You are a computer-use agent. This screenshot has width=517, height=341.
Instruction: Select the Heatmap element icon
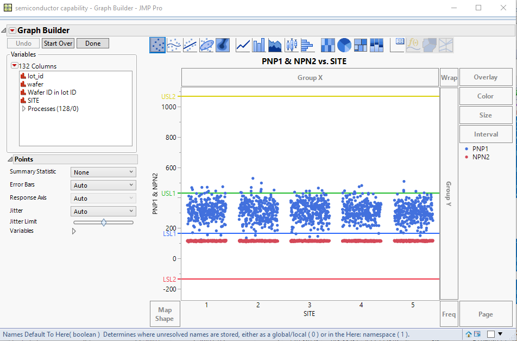coord(327,45)
